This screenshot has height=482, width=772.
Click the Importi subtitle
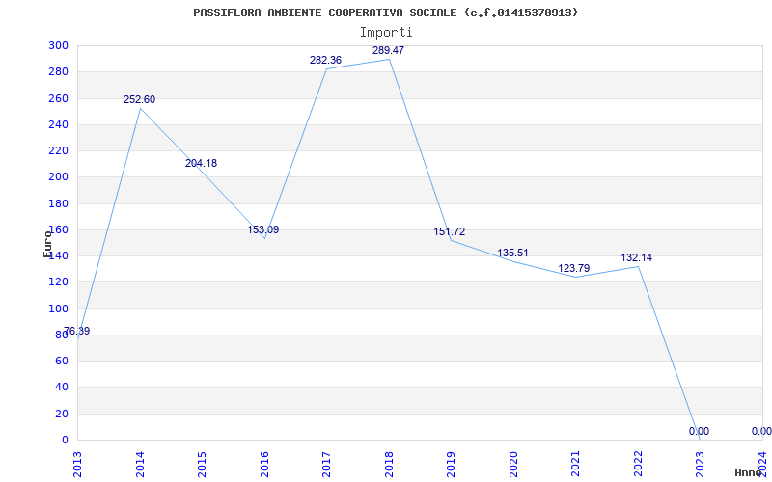[386, 33]
